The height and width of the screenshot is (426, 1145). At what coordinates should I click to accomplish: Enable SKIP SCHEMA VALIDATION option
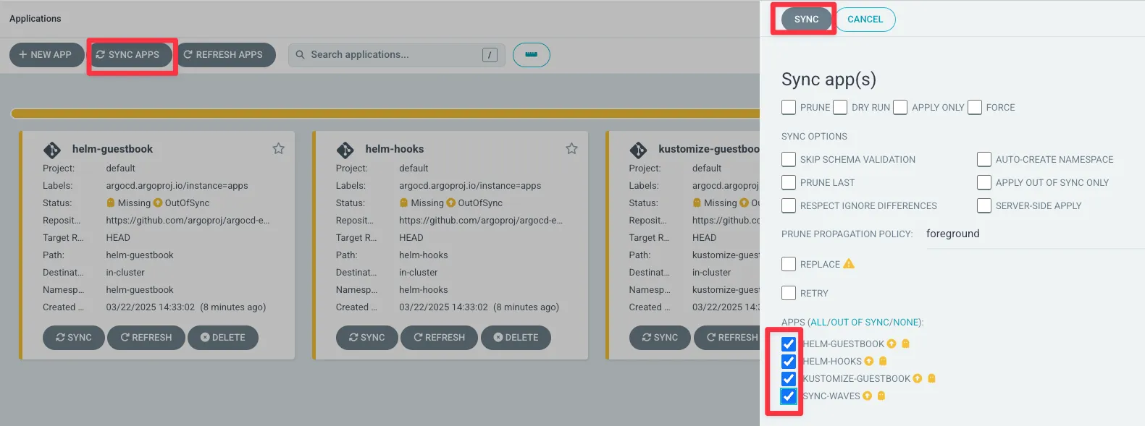[x=789, y=159]
